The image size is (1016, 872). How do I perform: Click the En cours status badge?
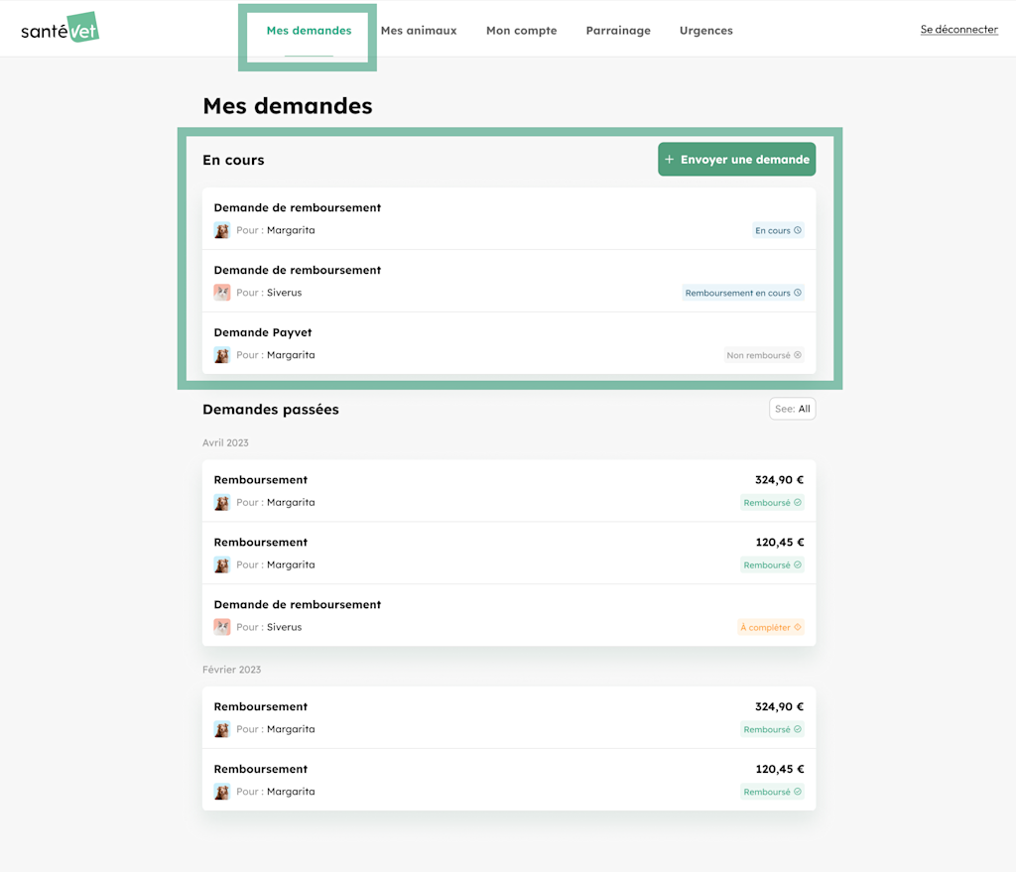(778, 230)
